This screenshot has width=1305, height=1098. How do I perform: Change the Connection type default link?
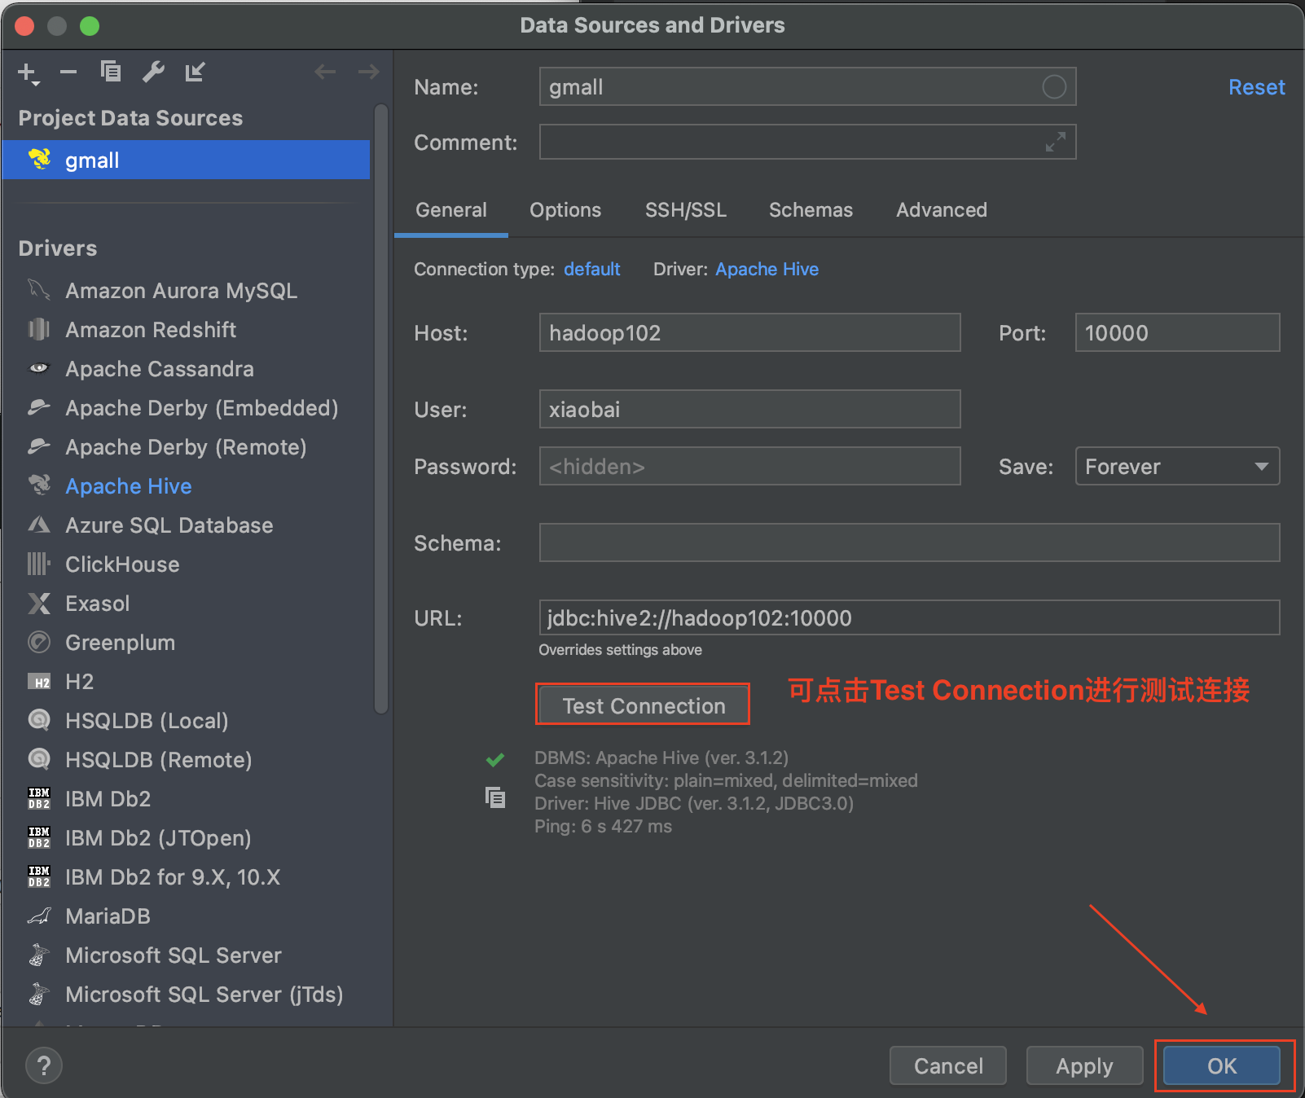tap(592, 270)
